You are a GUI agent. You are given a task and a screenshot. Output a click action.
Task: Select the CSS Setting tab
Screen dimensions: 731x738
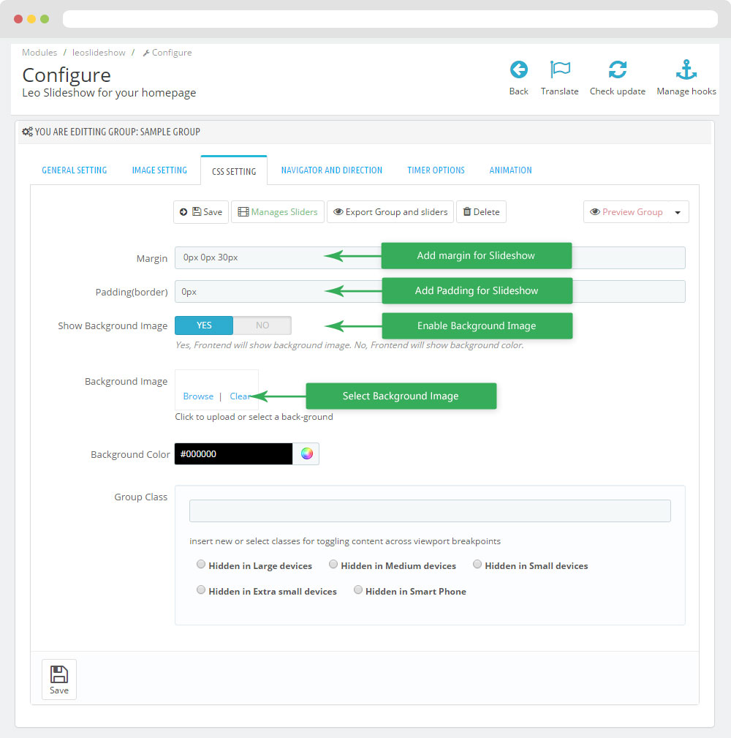(x=234, y=171)
